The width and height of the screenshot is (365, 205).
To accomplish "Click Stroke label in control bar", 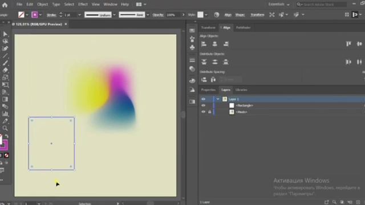I will pyautogui.click(x=51, y=15).
